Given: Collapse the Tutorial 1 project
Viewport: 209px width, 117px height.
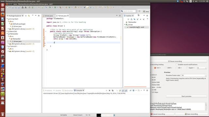Looking at the screenshot, I should click(7, 46).
